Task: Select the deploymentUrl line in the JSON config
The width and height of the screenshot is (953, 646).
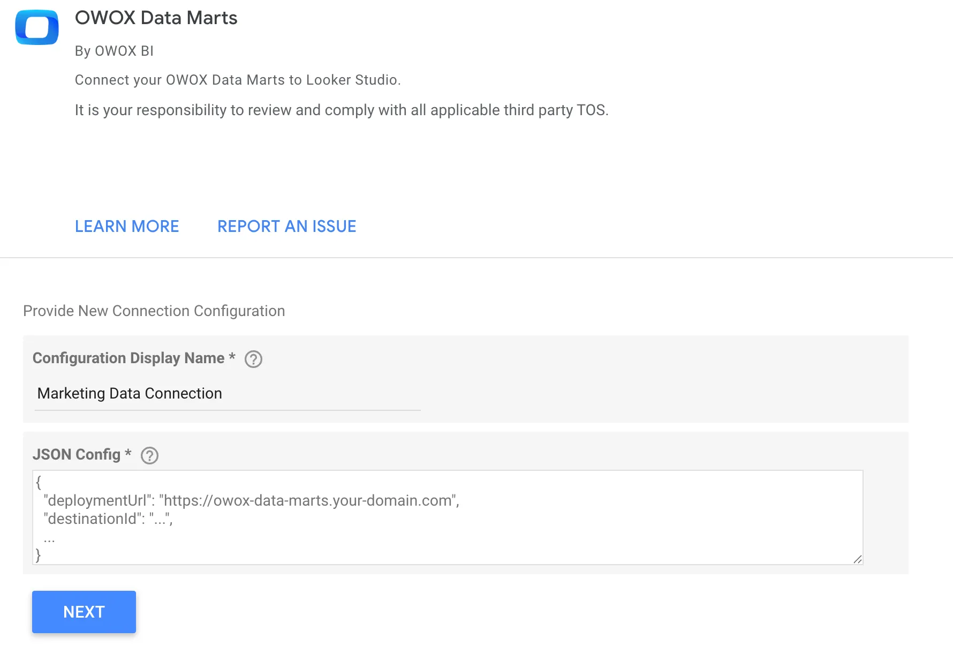Action: [x=252, y=501]
